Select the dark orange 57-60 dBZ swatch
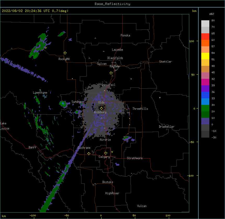This screenshot has width=225, height=219. 205,43
